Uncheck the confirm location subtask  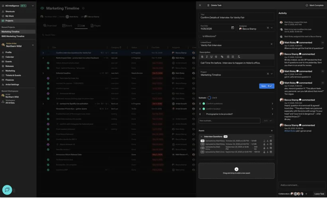204,109
